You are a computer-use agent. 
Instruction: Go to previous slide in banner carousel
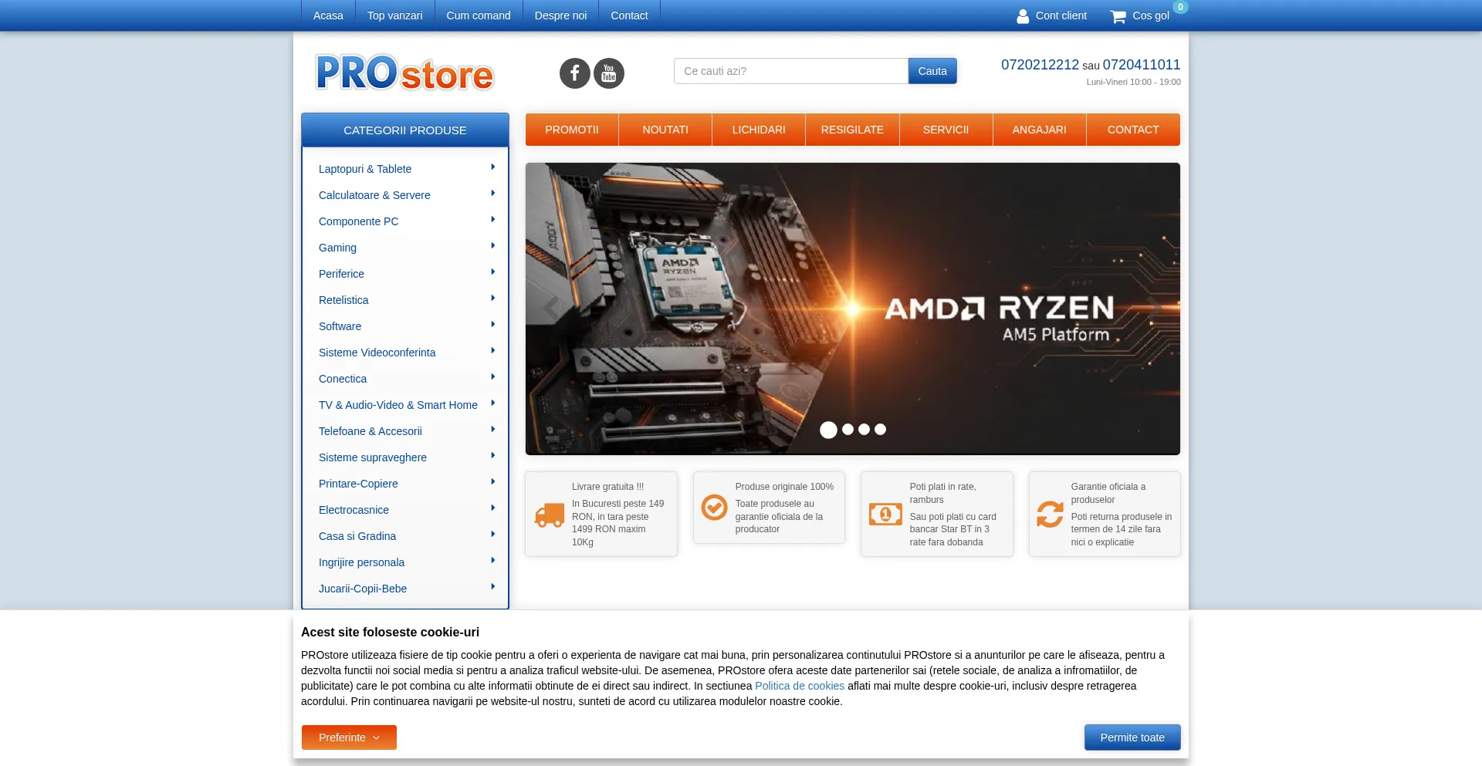click(550, 307)
